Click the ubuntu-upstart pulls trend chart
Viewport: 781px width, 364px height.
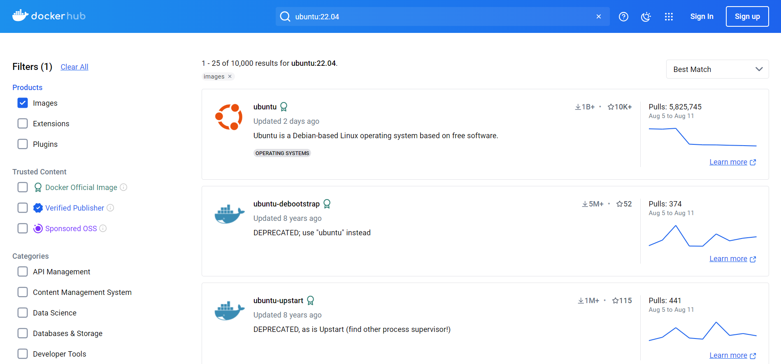[702, 332]
